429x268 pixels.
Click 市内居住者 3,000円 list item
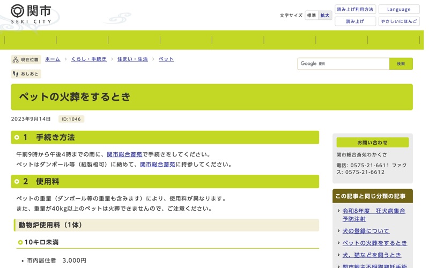tap(56, 260)
